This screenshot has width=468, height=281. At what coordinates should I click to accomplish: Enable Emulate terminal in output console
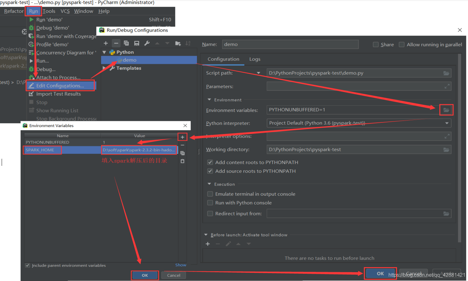210,194
